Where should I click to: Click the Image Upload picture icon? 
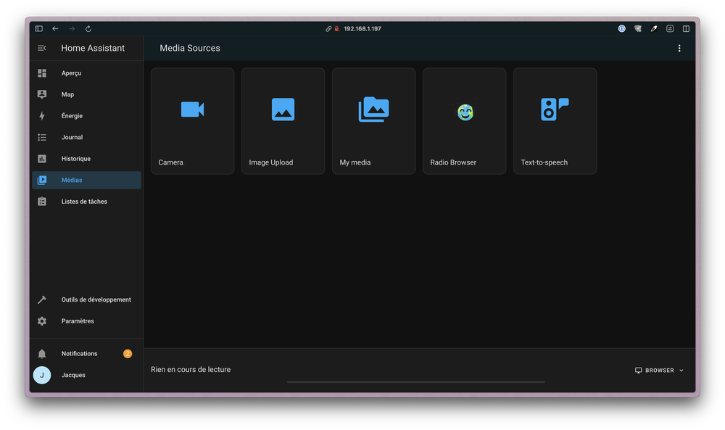[283, 109]
